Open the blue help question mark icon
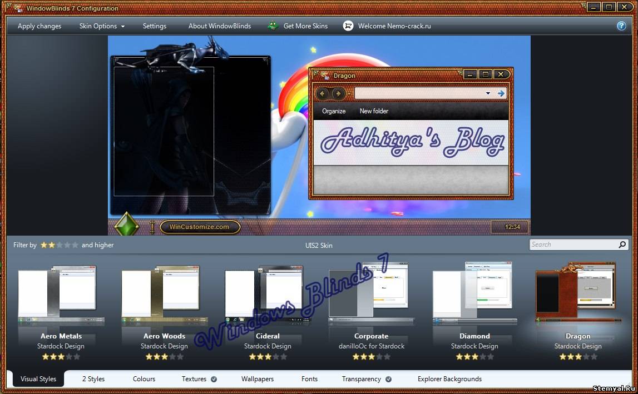This screenshot has width=638, height=394. pos(621,26)
